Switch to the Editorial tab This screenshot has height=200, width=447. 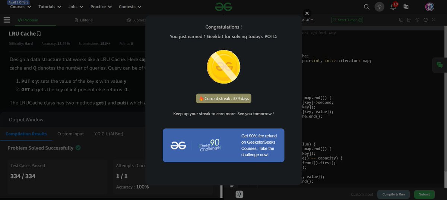click(x=84, y=20)
